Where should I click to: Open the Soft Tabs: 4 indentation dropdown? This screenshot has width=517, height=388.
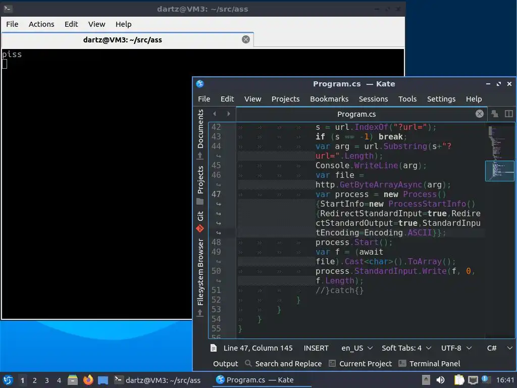[406, 348]
